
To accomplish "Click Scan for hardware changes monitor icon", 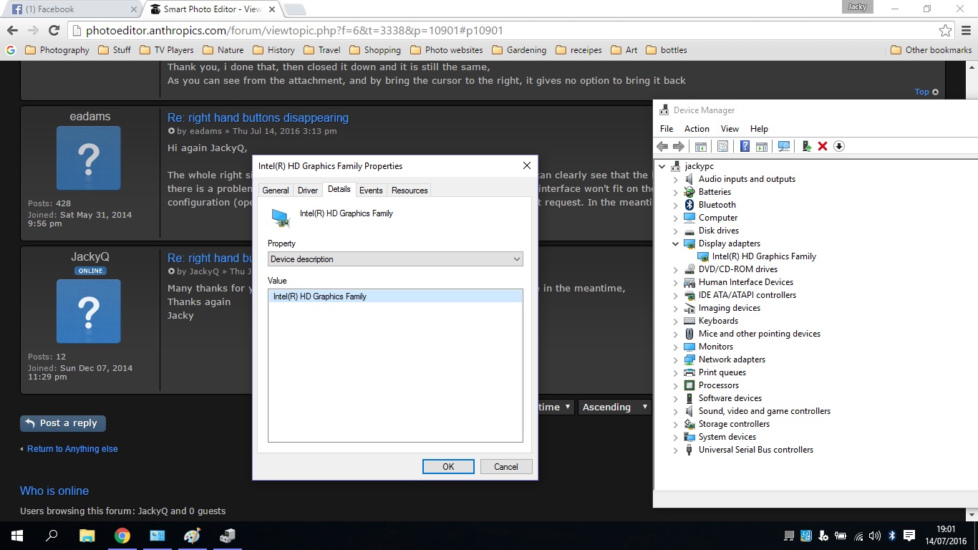I will 784,146.
